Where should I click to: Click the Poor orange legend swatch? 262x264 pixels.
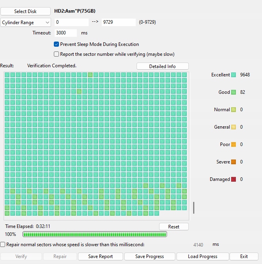point(234,144)
